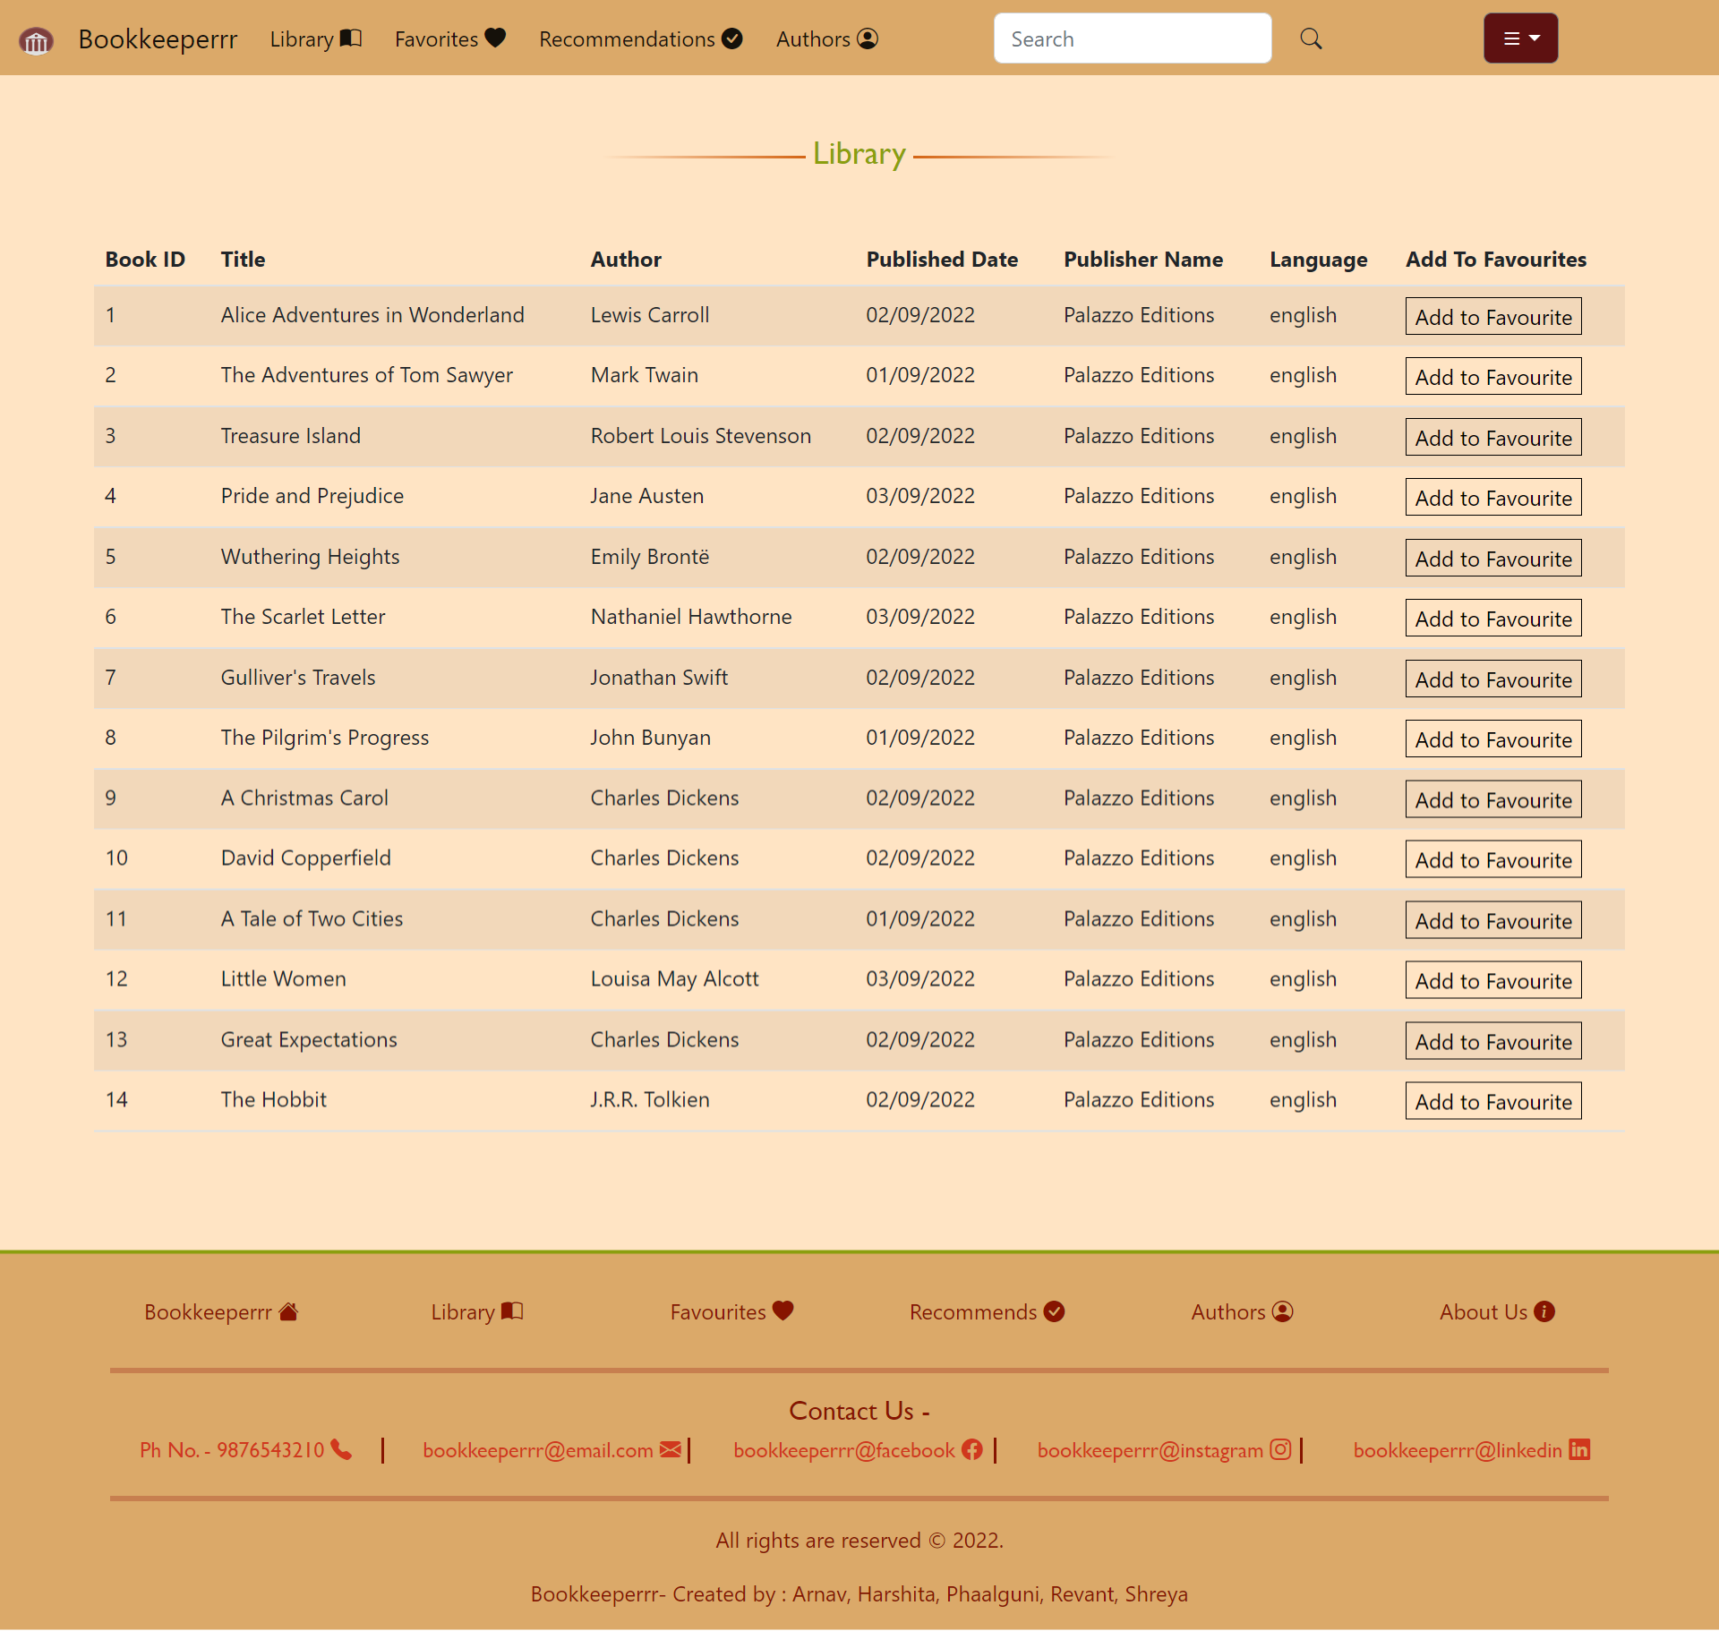Click the LinkedIn icon in Contact Us
This screenshot has width=1719, height=1631.
click(1579, 1450)
